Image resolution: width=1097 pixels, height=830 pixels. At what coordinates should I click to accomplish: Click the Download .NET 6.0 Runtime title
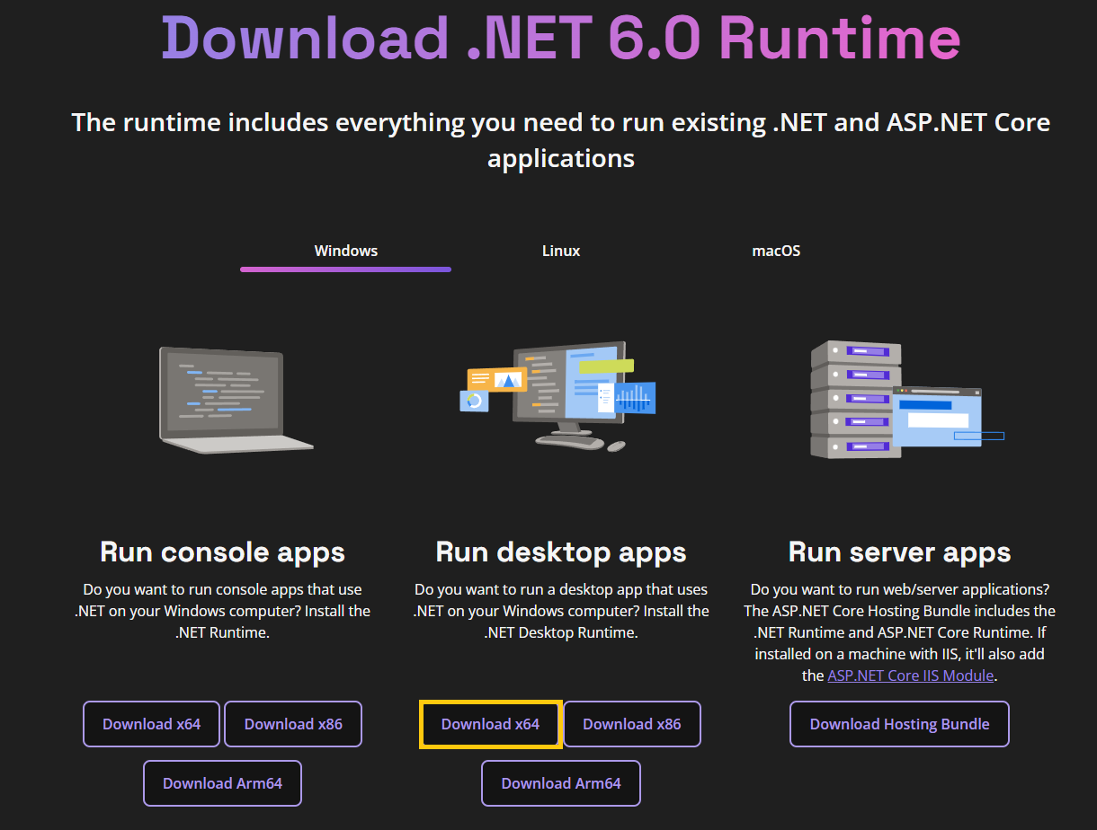coord(559,39)
